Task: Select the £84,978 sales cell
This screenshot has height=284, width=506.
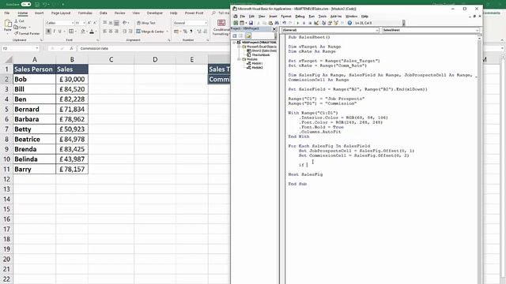Action: (x=72, y=139)
